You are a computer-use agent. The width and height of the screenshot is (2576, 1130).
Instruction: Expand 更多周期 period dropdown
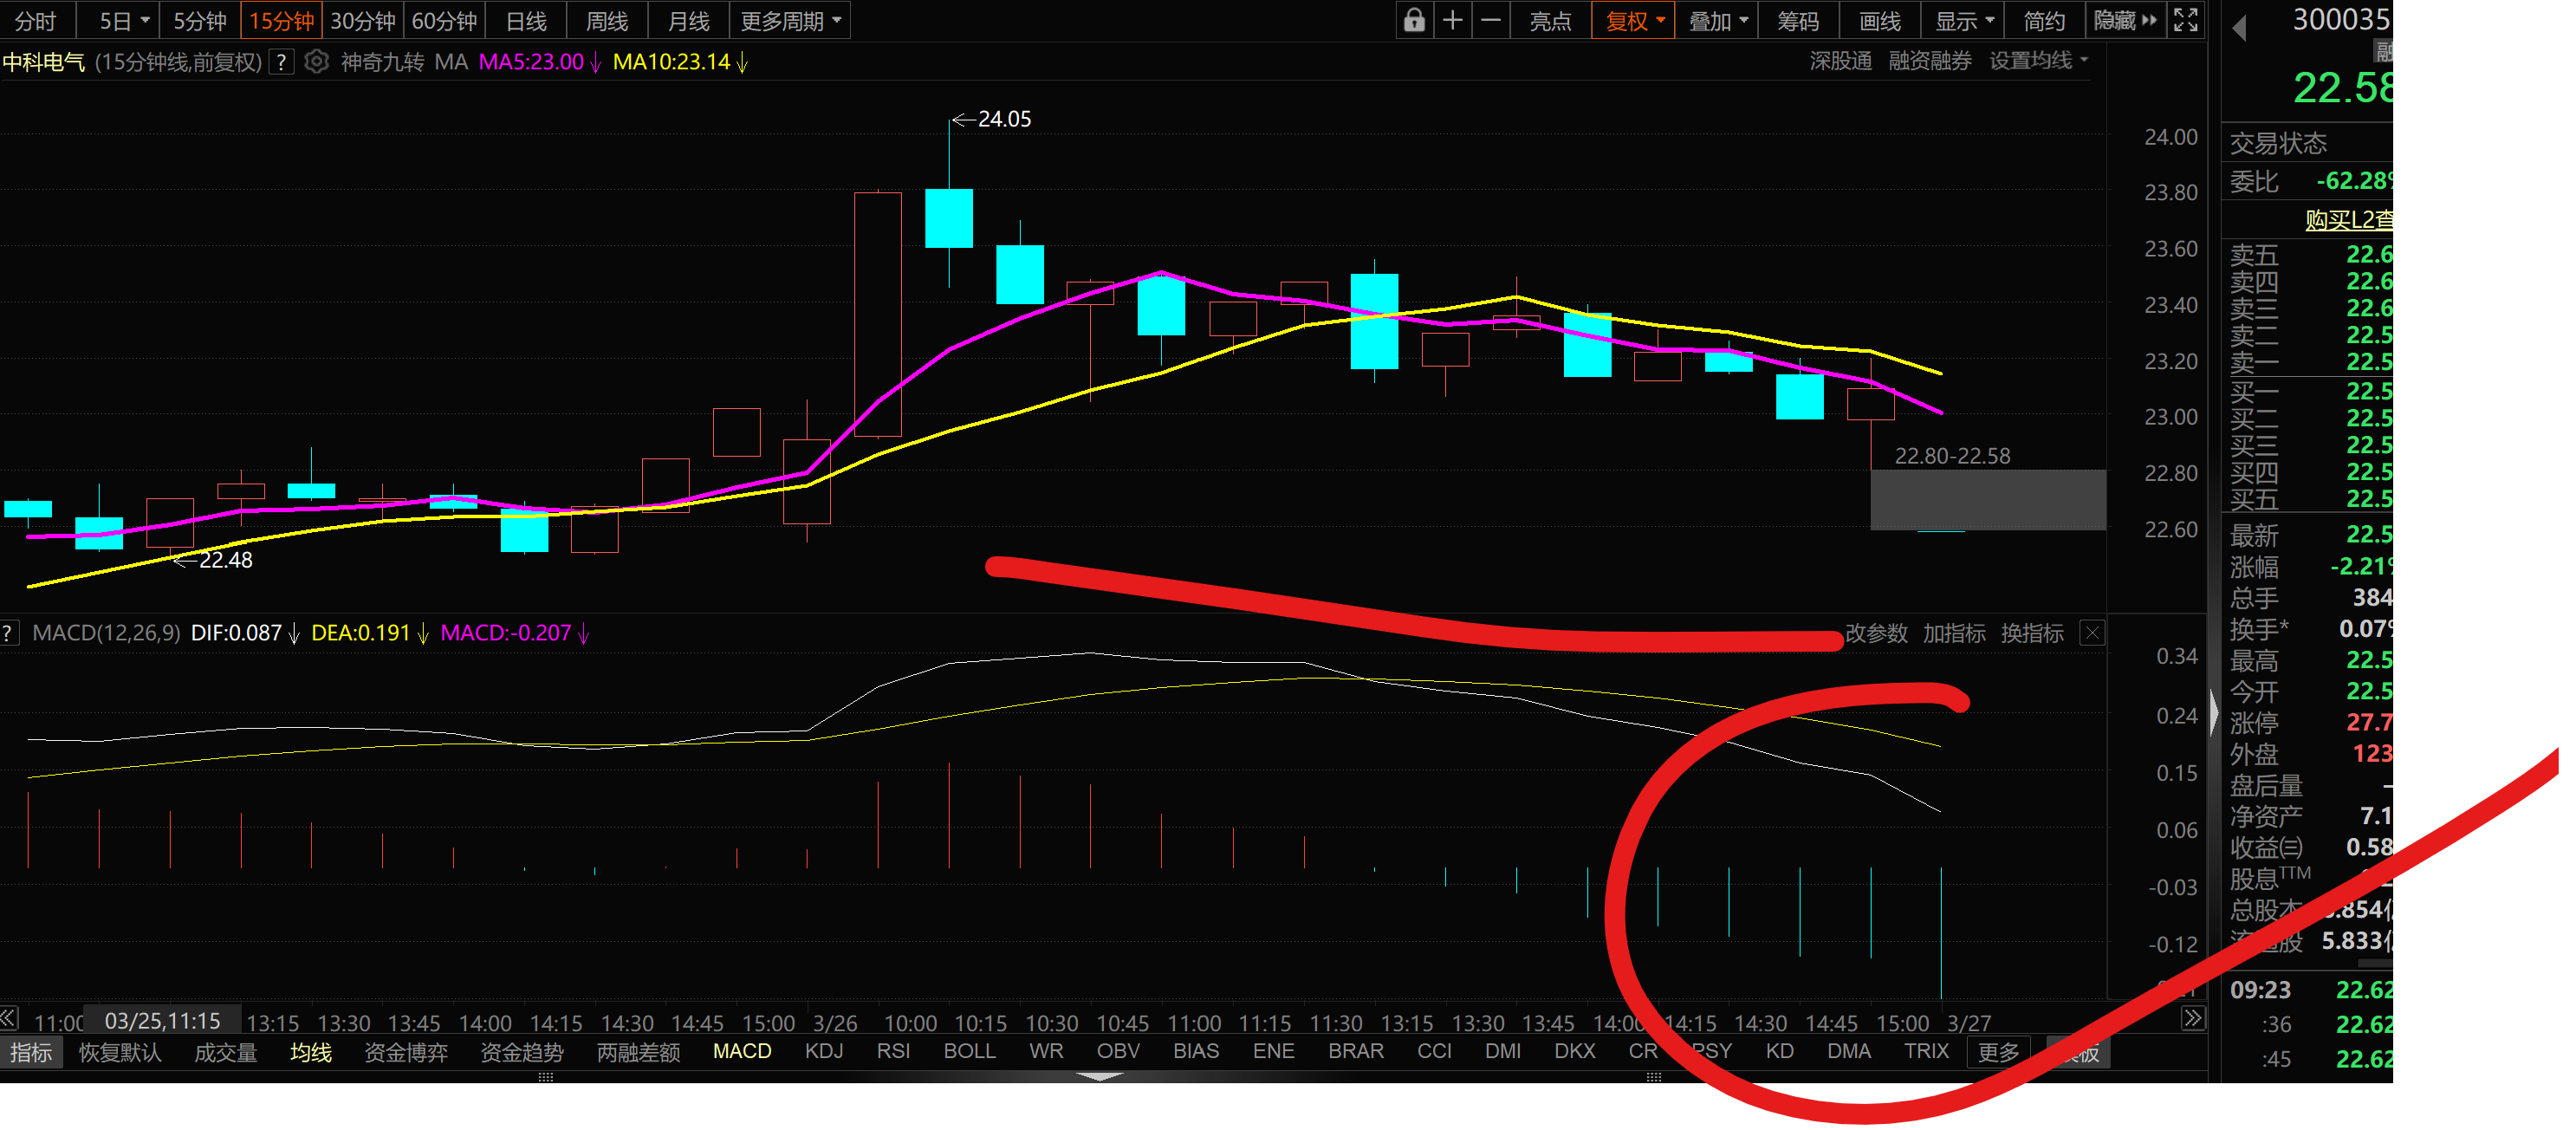[790, 21]
